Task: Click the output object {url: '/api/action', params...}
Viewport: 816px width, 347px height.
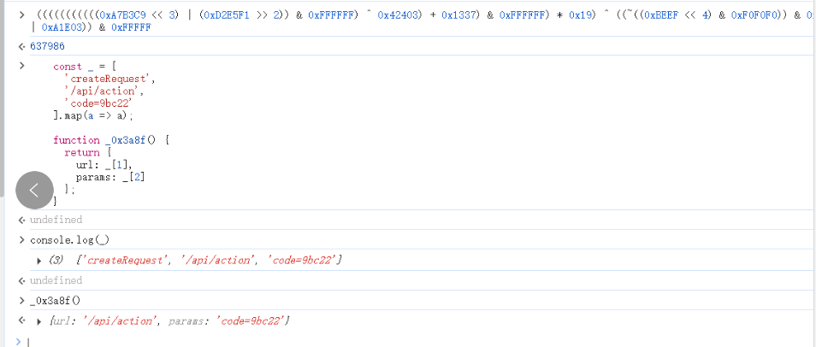Action: click(169, 321)
